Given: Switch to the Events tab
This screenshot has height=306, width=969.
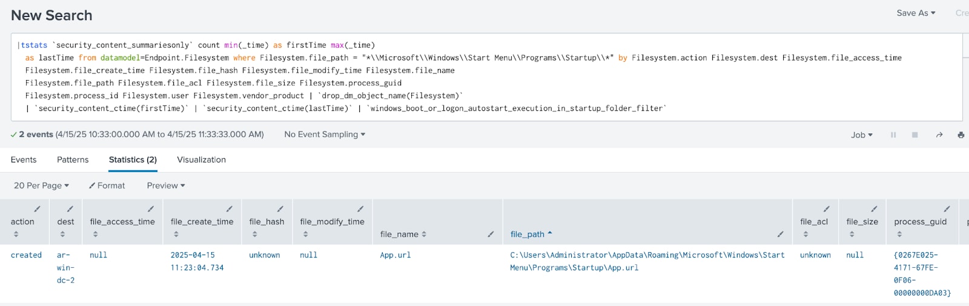Looking at the screenshot, I should [24, 159].
